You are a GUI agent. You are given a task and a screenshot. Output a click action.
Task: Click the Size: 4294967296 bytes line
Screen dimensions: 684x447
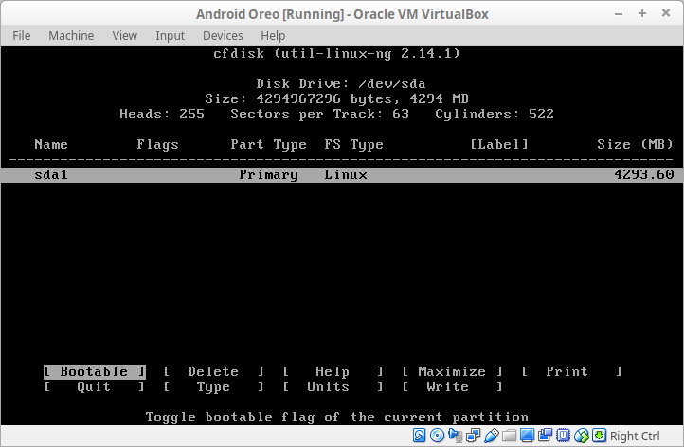336,98
